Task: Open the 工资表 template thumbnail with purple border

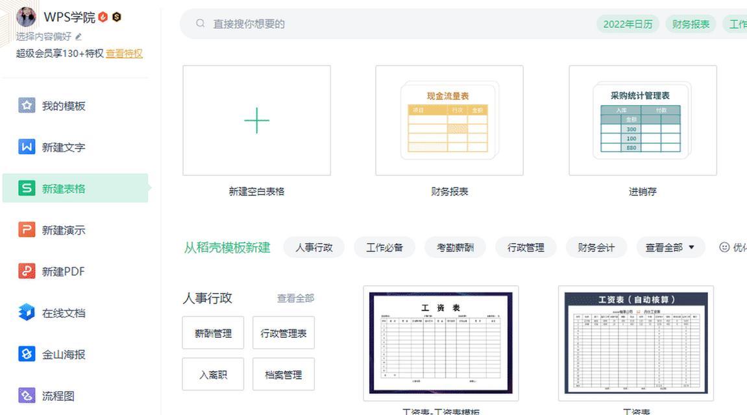Action: pyautogui.click(x=441, y=343)
